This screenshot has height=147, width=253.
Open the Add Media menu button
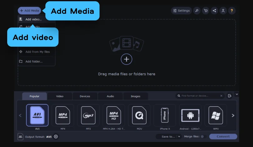coord(29,11)
